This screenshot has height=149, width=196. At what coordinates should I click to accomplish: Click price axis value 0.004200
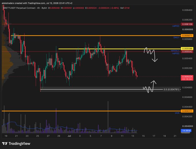point(187,116)
